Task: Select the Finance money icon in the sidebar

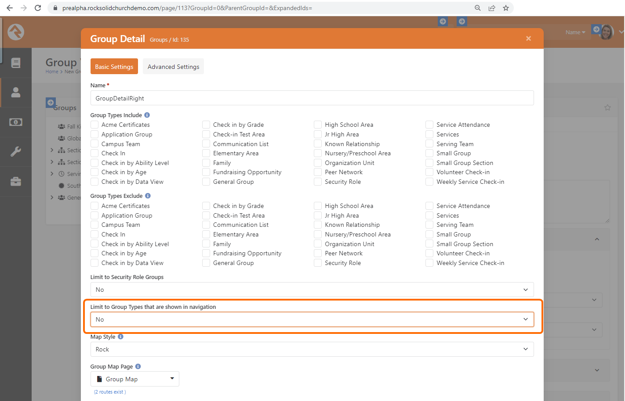Action: point(16,122)
